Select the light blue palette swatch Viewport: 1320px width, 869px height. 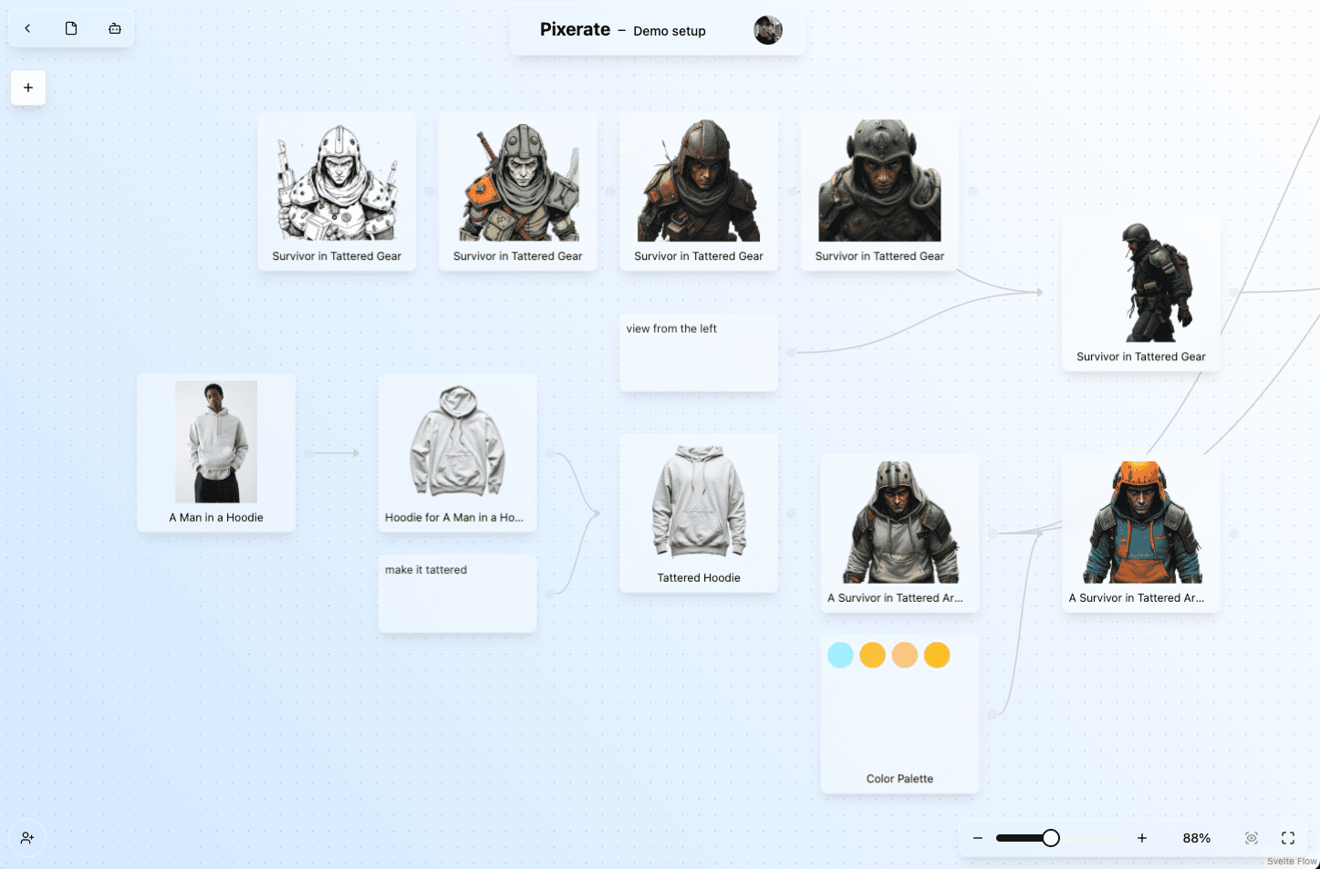tap(840, 655)
